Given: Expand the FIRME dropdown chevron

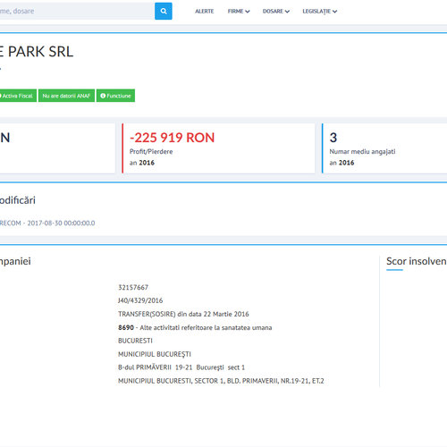Looking at the screenshot, I should point(248,12).
